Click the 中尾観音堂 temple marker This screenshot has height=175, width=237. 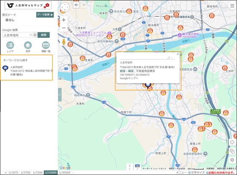196,69
